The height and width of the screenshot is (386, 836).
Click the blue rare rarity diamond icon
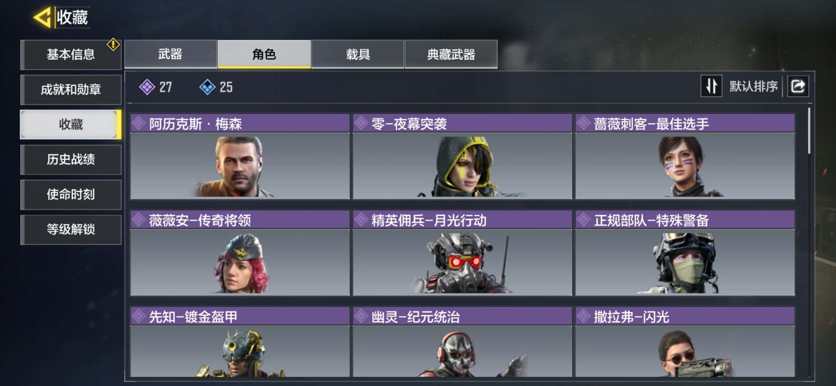pyautogui.click(x=207, y=87)
